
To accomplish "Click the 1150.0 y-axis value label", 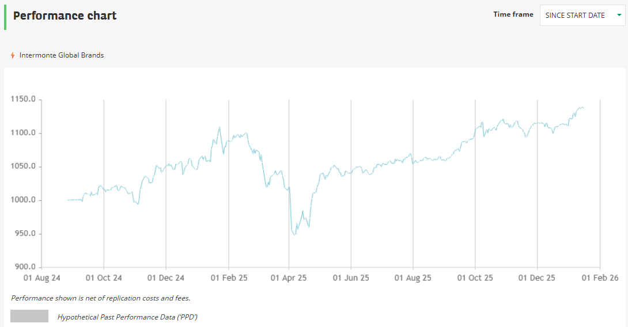I will [24, 100].
